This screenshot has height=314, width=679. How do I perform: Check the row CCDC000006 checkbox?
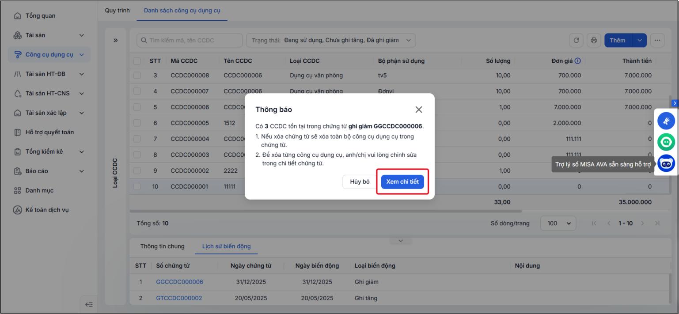click(x=137, y=107)
